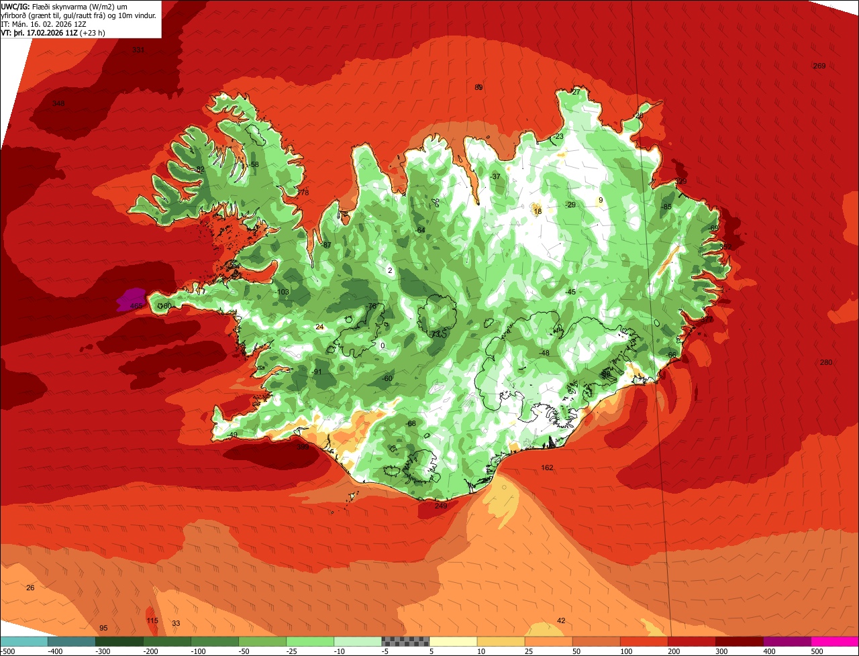Click the legend swatch between -100 and -50

(214, 641)
